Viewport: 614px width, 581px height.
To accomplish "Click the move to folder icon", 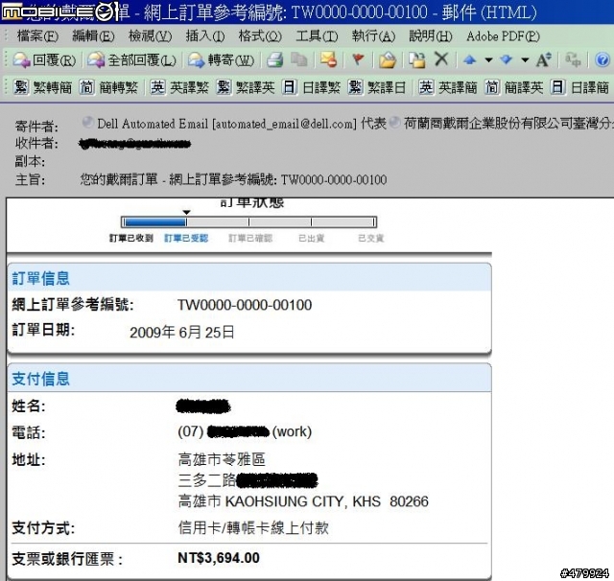I will (388, 59).
